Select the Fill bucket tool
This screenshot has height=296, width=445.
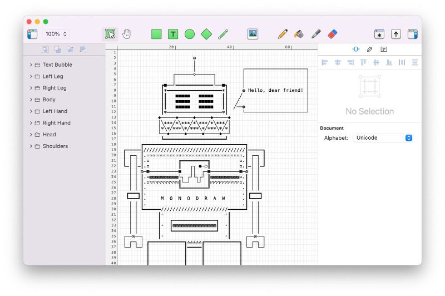[x=299, y=34]
